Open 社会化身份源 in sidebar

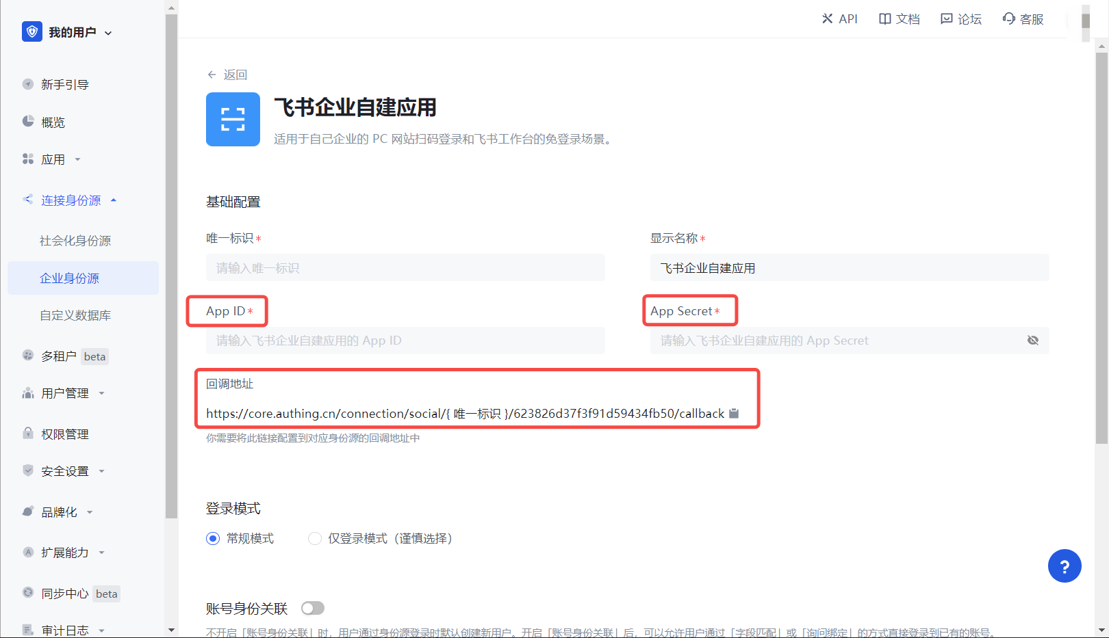(x=75, y=241)
